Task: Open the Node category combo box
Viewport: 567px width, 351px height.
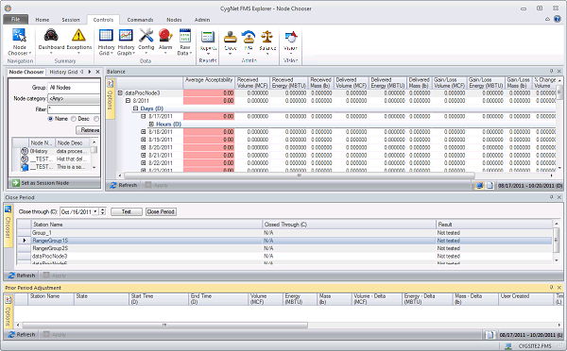Action: [x=74, y=98]
